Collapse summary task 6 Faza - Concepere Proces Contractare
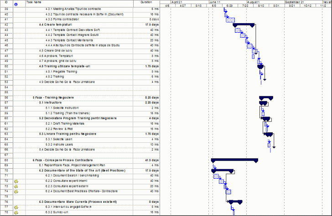 (63, 160)
